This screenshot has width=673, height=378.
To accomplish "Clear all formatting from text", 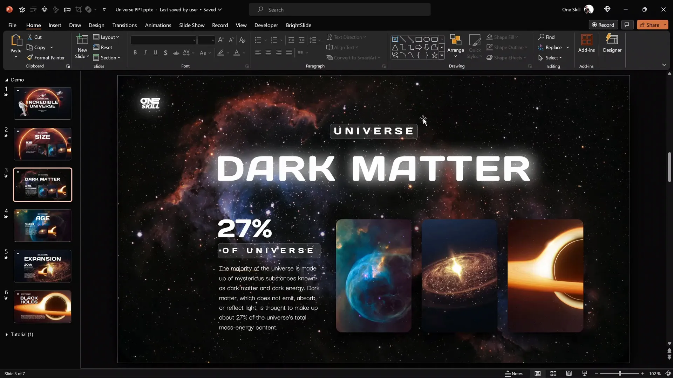I will (242, 40).
